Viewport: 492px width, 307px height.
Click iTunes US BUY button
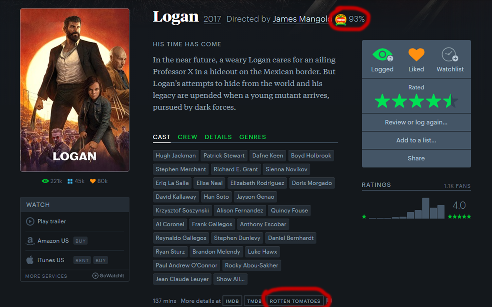pos(101,260)
